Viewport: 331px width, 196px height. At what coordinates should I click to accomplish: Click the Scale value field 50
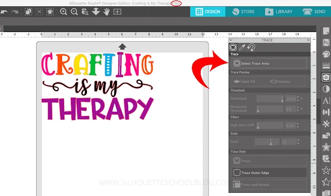coord(289,142)
